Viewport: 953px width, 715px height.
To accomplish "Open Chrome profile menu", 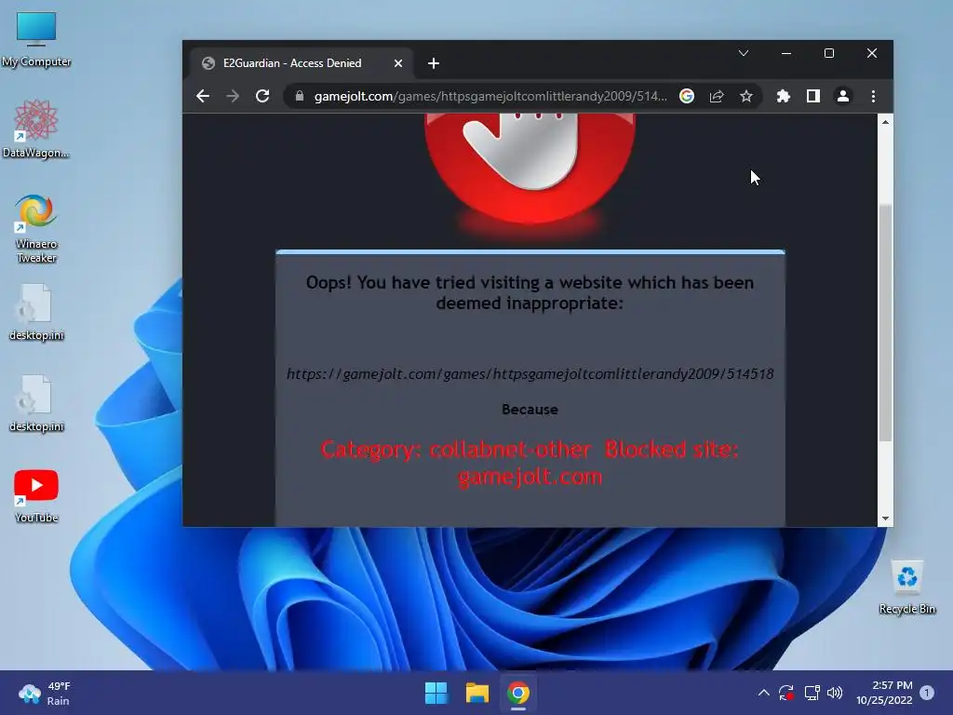I will pos(843,96).
